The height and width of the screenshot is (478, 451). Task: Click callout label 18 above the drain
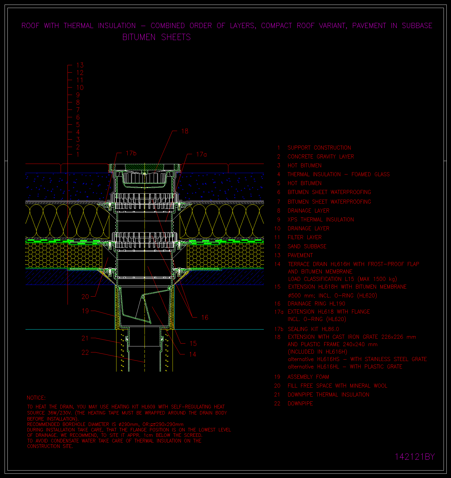pyautogui.click(x=185, y=131)
